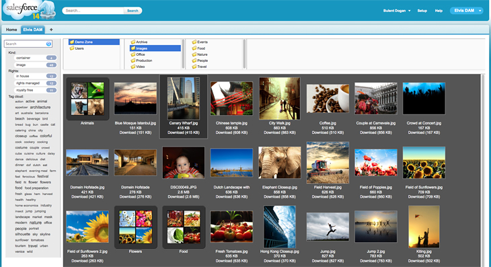This screenshot has width=491, height=267.
Task: Open the Food collection thumbnail
Action: (184, 227)
